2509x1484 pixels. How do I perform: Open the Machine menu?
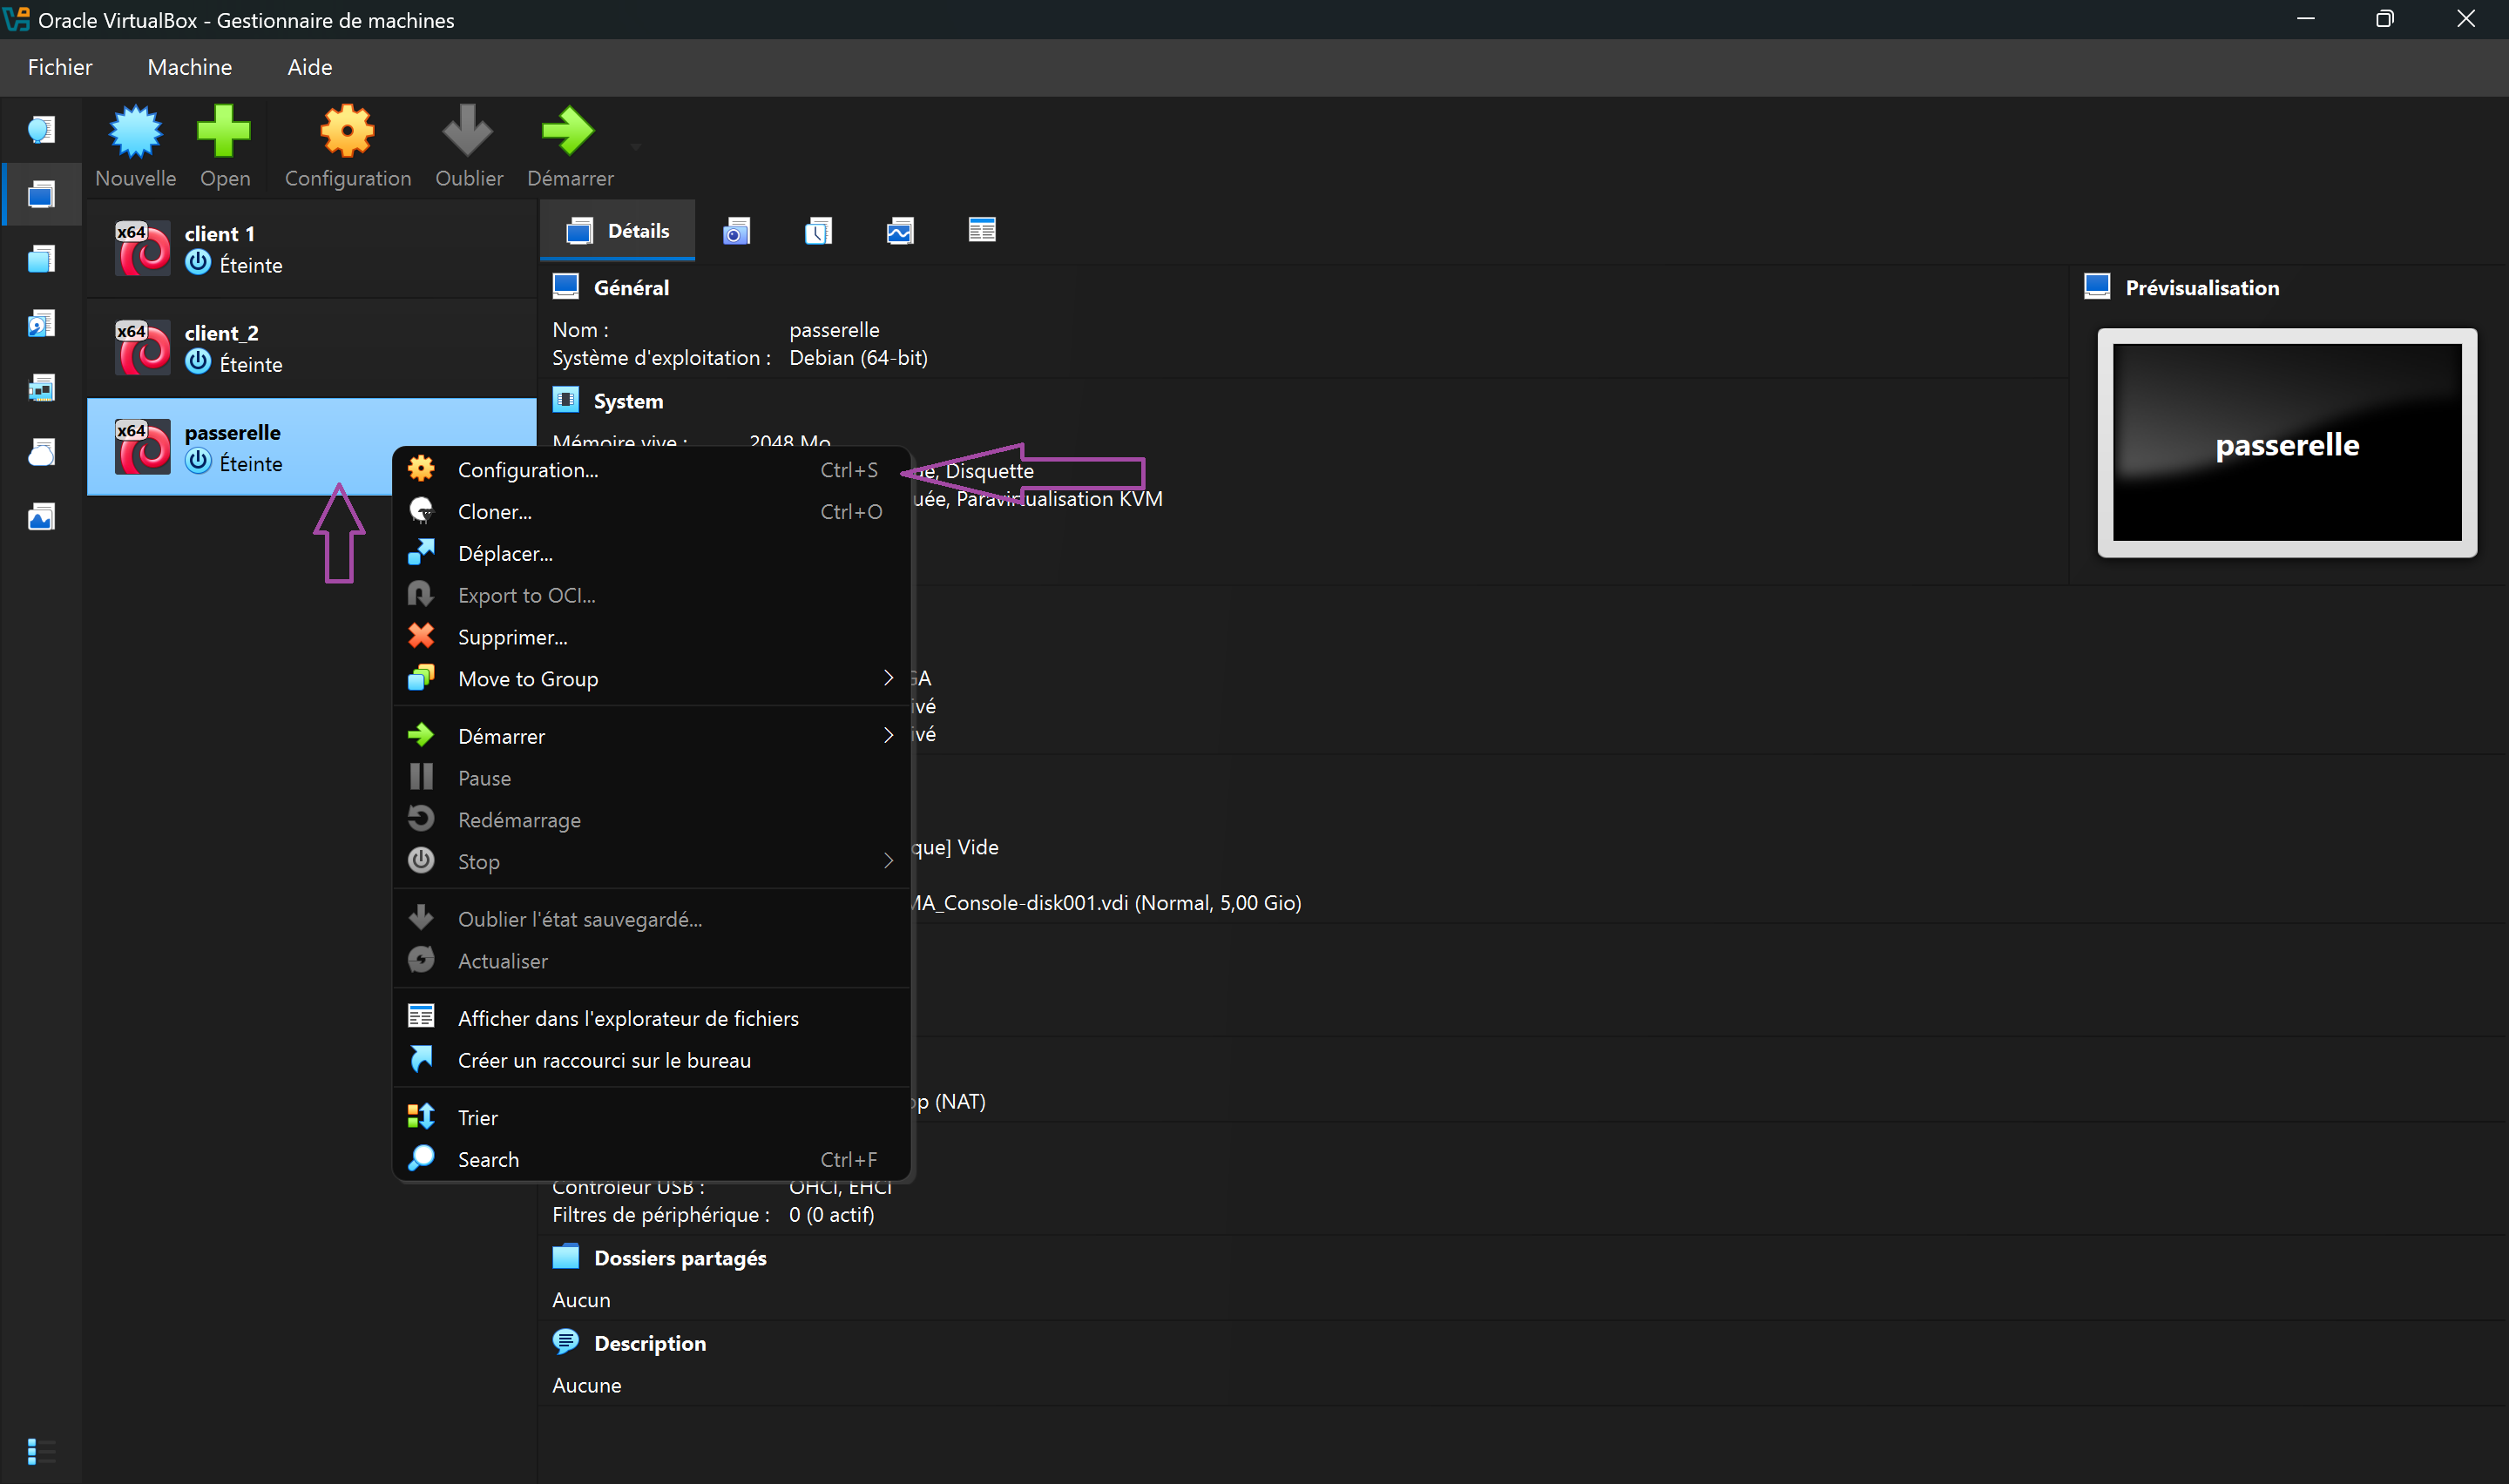tap(189, 66)
